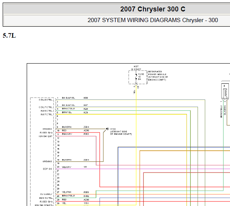230x206 pixels.
Task: Click connector pin number 22
Action: pos(58,174)
